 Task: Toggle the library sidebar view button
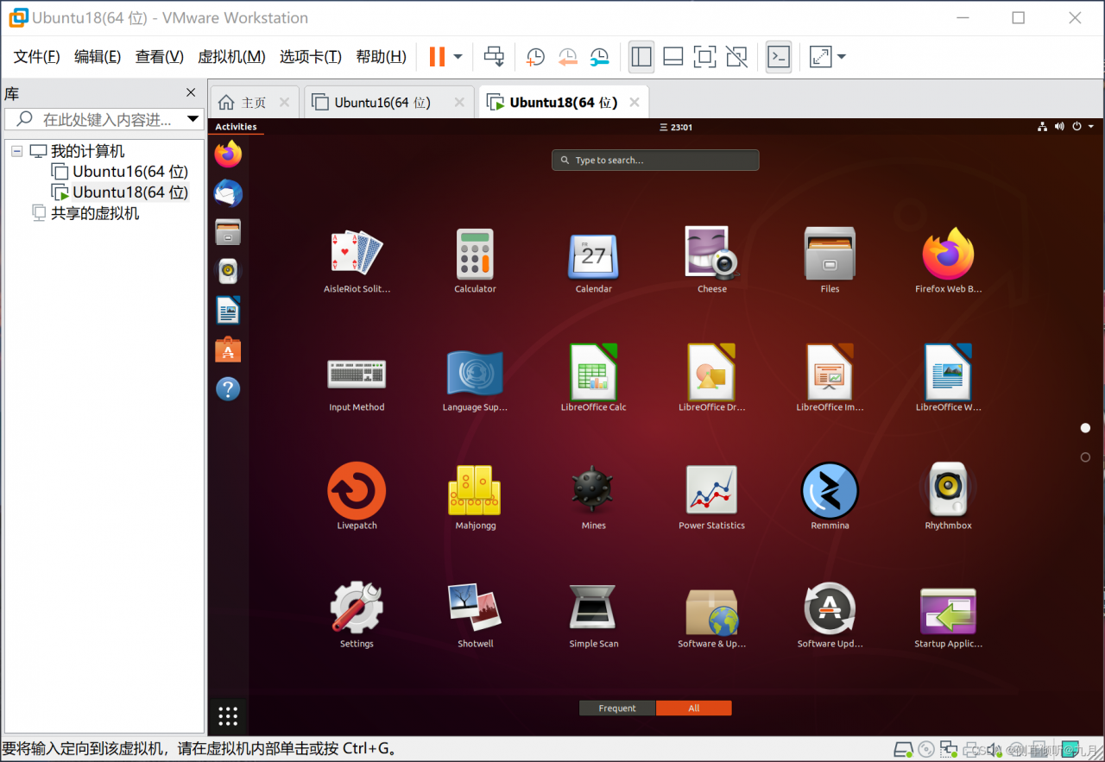pyautogui.click(x=641, y=57)
